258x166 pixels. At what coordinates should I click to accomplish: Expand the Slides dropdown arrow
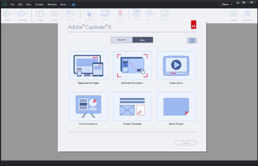(11, 14)
